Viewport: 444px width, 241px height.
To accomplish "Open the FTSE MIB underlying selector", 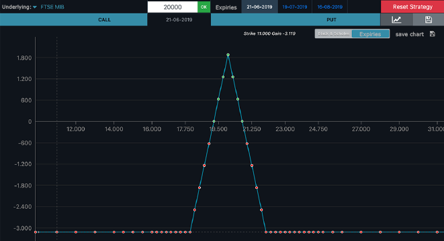I will point(52,7).
